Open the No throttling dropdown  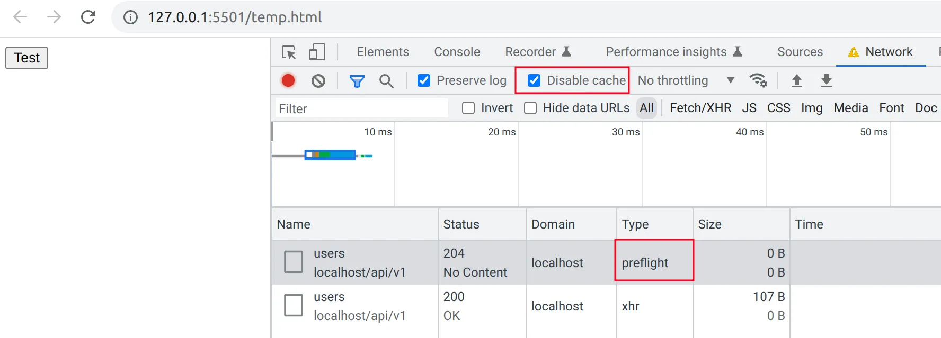coord(686,80)
